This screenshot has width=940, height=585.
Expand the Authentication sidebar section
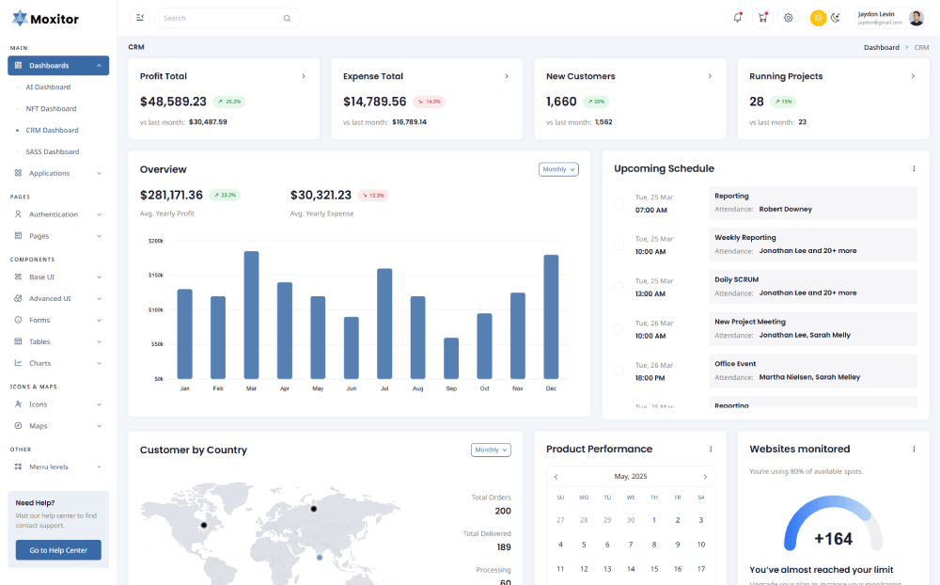tap(58, 214)
